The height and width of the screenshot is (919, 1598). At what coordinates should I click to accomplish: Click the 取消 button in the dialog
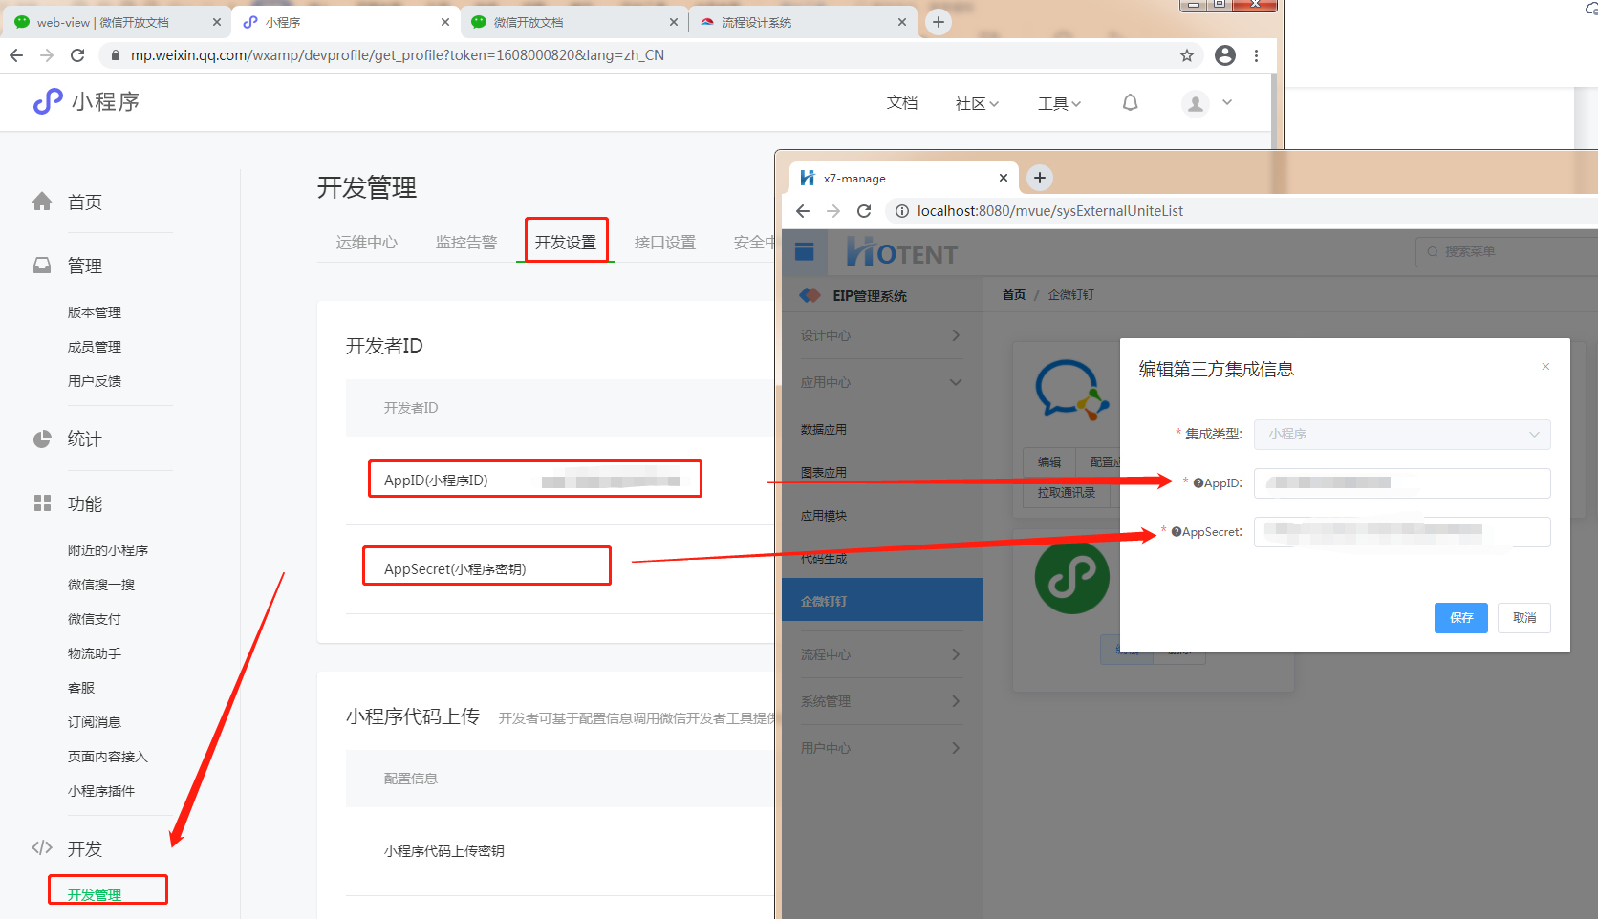(x=1524, y=618)
